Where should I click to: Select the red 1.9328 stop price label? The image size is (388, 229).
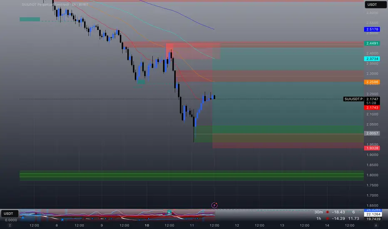tap(372, 148)
